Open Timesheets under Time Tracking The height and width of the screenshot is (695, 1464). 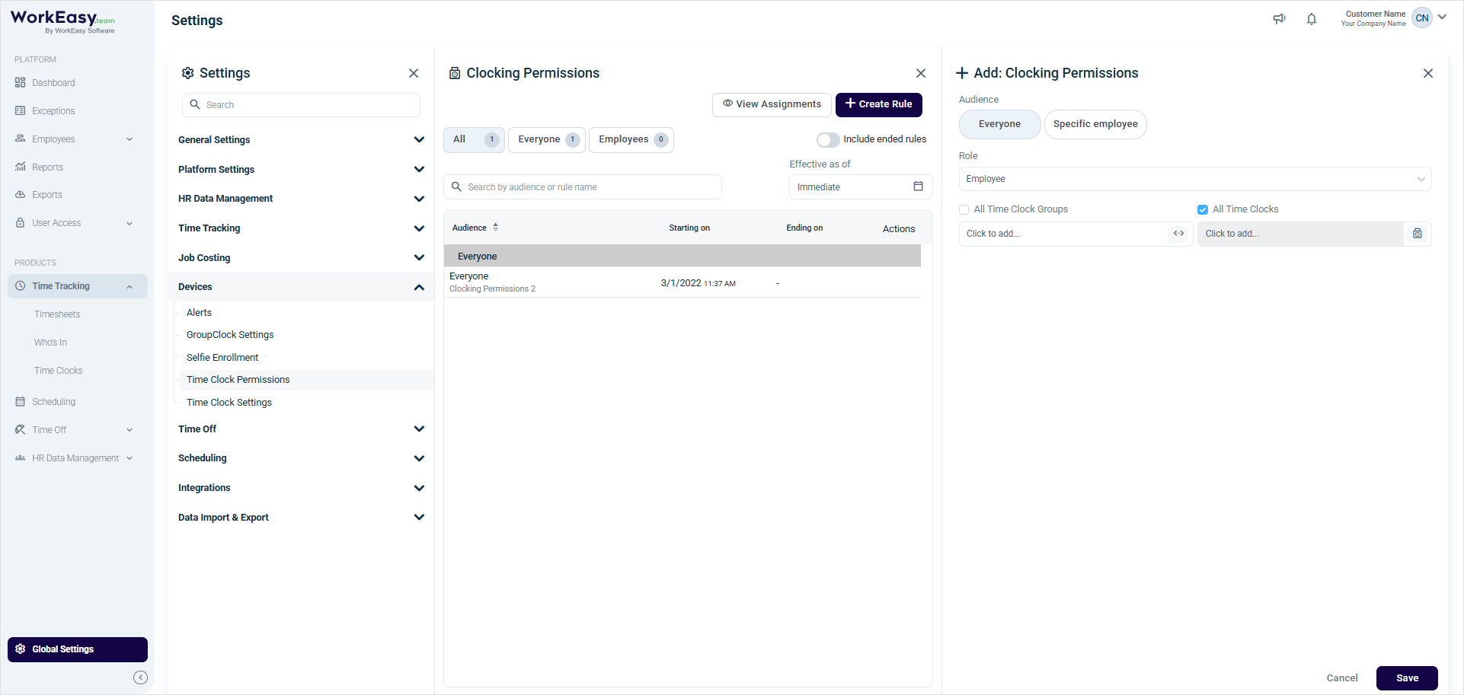[57, 314]
